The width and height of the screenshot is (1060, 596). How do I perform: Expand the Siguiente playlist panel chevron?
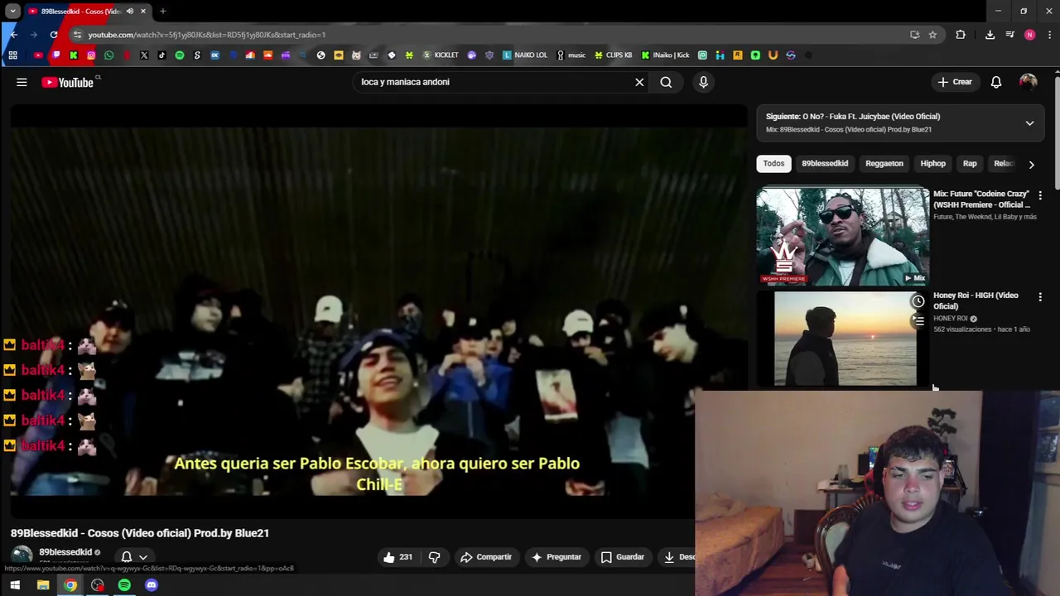pos(1029,123)
